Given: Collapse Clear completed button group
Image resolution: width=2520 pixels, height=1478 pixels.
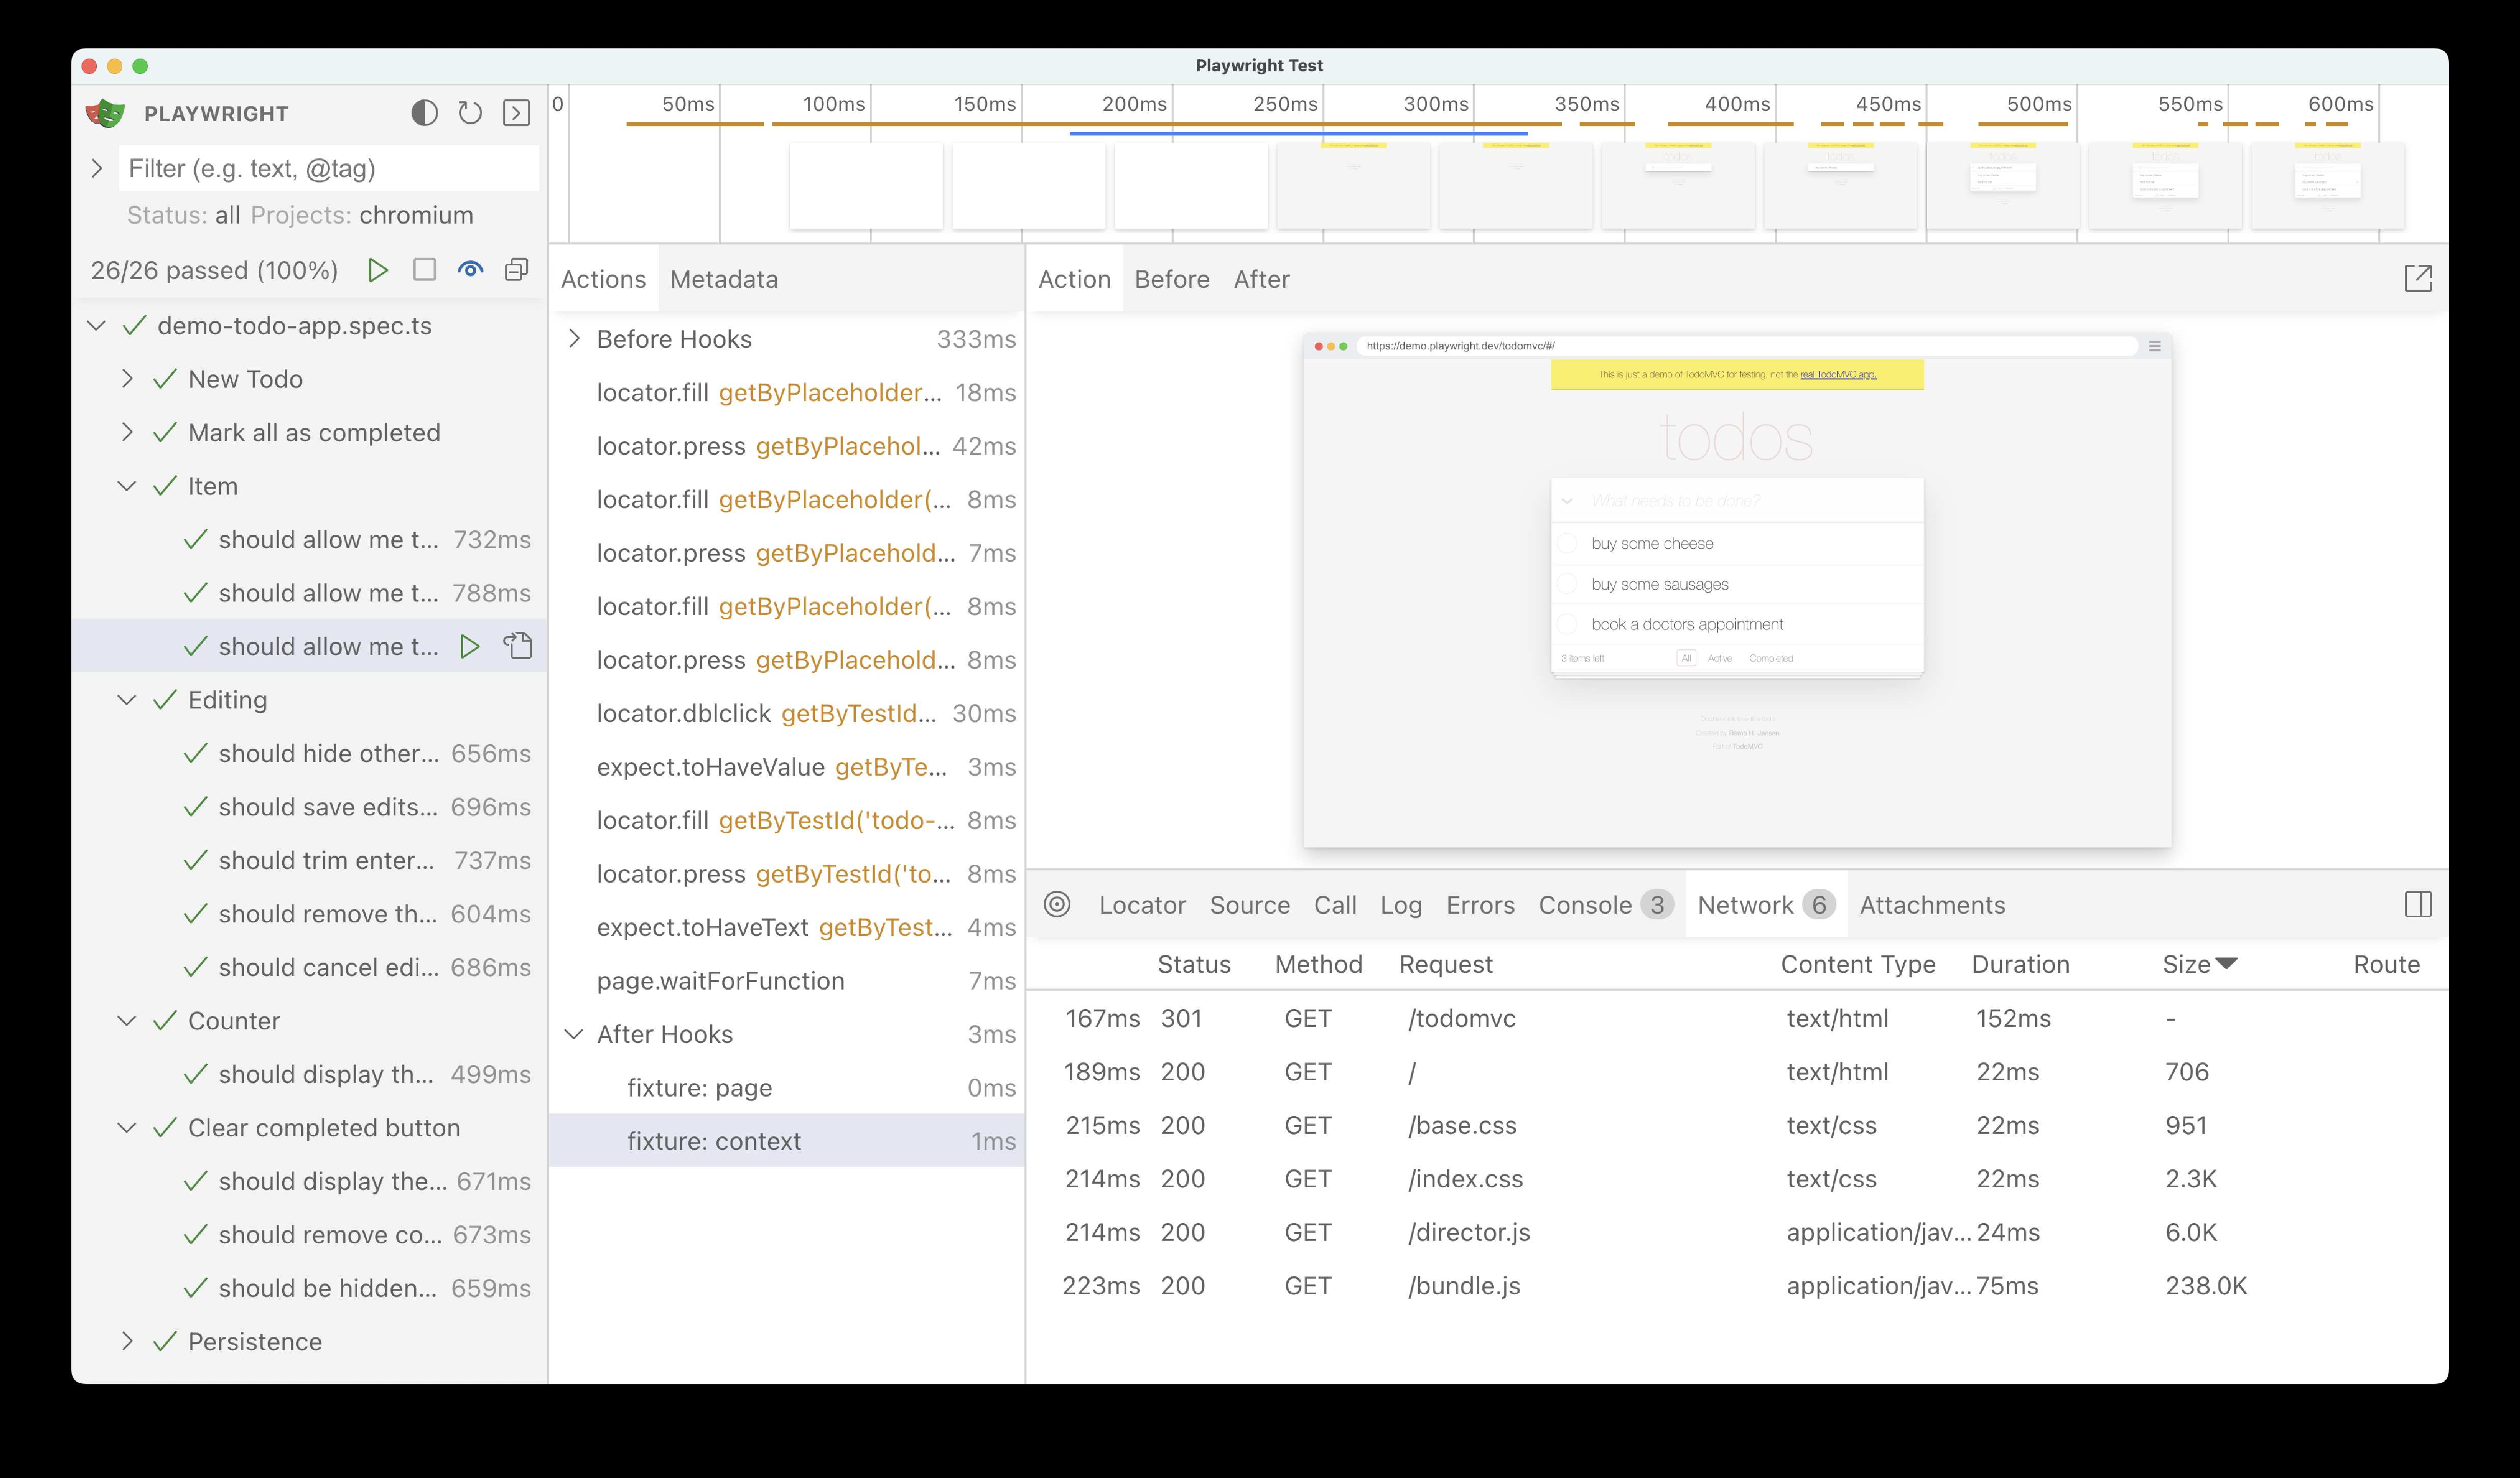Looking at the screenshot, I should [127, 1128].
